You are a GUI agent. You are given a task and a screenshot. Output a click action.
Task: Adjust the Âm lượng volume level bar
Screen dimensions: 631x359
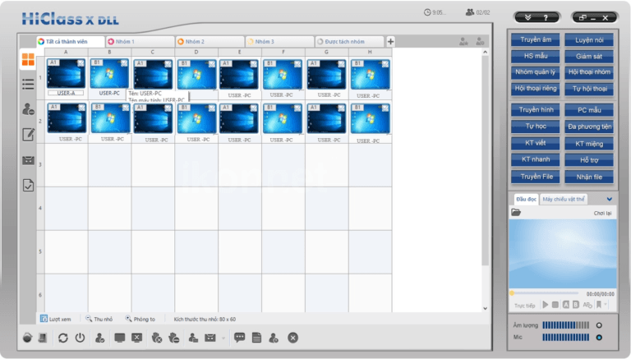[x=565, y=325]
